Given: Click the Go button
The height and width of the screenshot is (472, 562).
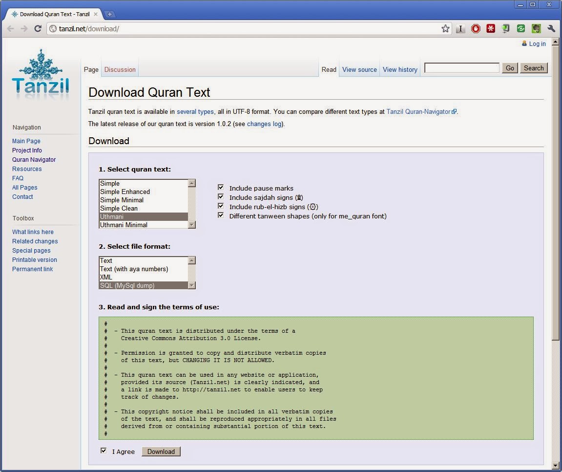Looking at the screenshot, I should point(510,68).
